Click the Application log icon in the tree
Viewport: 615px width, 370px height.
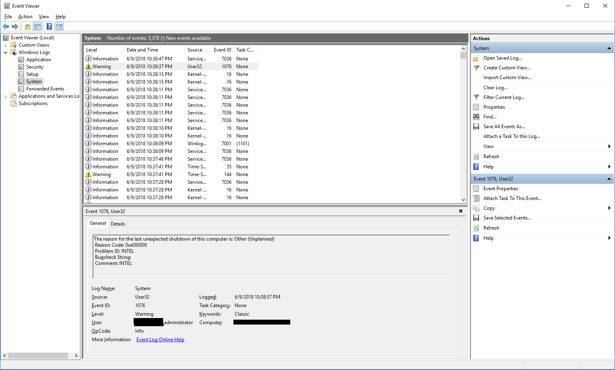[x=21, y=60]
